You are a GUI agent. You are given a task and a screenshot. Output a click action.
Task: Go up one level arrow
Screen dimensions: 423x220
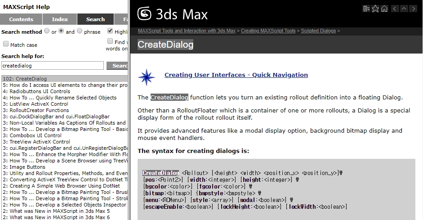pos(404,9)
